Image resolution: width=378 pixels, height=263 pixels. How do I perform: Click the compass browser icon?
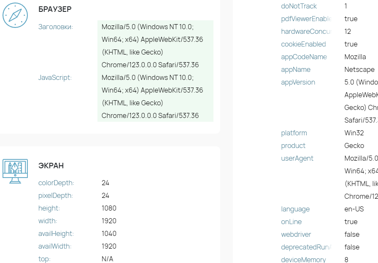(x=15, y=15)
